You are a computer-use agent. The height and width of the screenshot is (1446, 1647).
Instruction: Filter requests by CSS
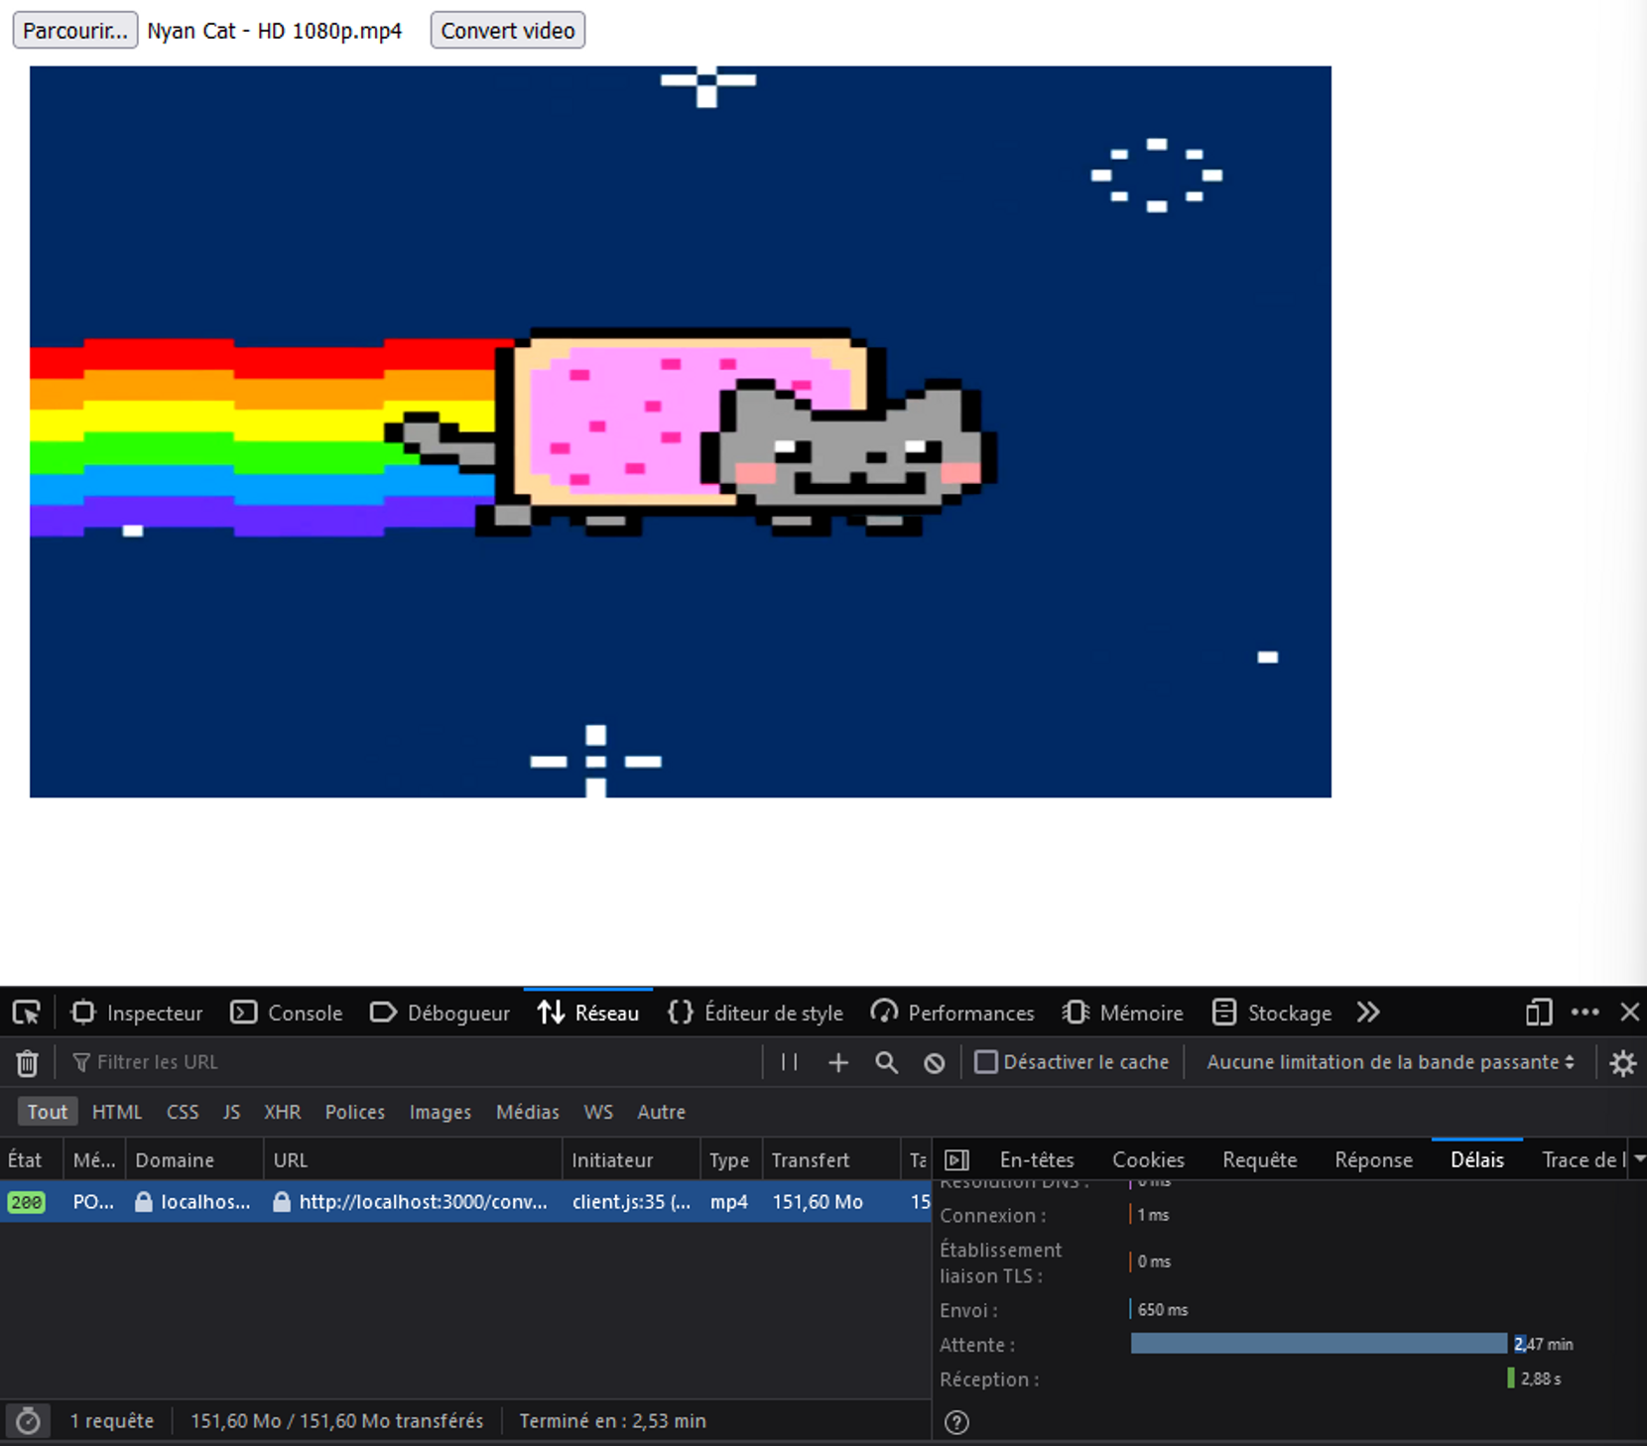pyautogui.click(x=183, y=1112)
